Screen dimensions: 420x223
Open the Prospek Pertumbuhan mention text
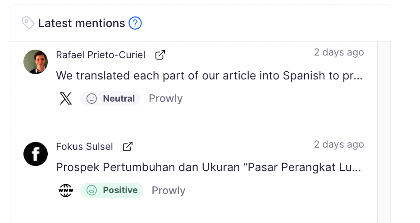(208, 167)
